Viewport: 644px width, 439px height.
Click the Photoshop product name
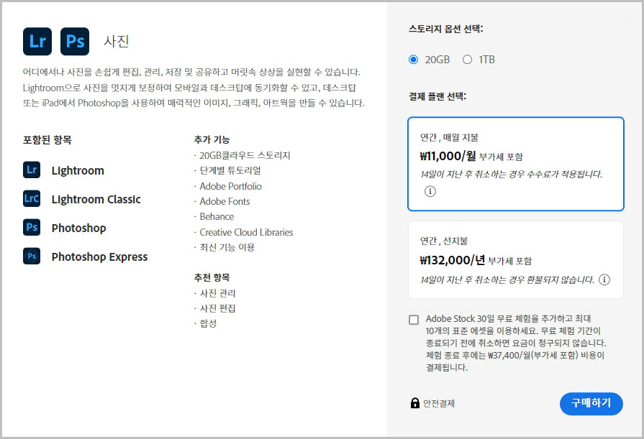click(79, 228)
